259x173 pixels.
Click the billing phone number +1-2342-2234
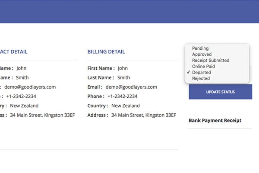(x=123, y=96)
